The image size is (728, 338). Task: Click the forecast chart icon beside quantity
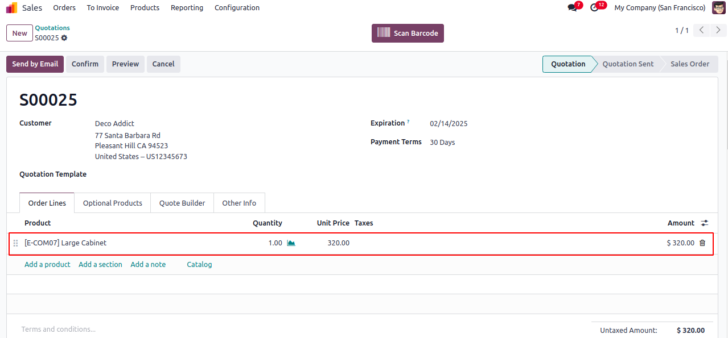coord(291,243)
